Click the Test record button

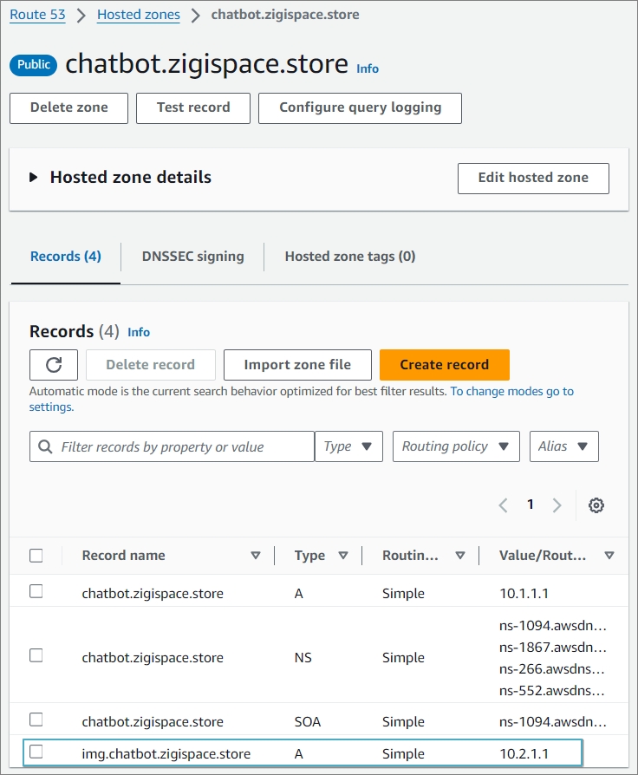pos(193,107)
